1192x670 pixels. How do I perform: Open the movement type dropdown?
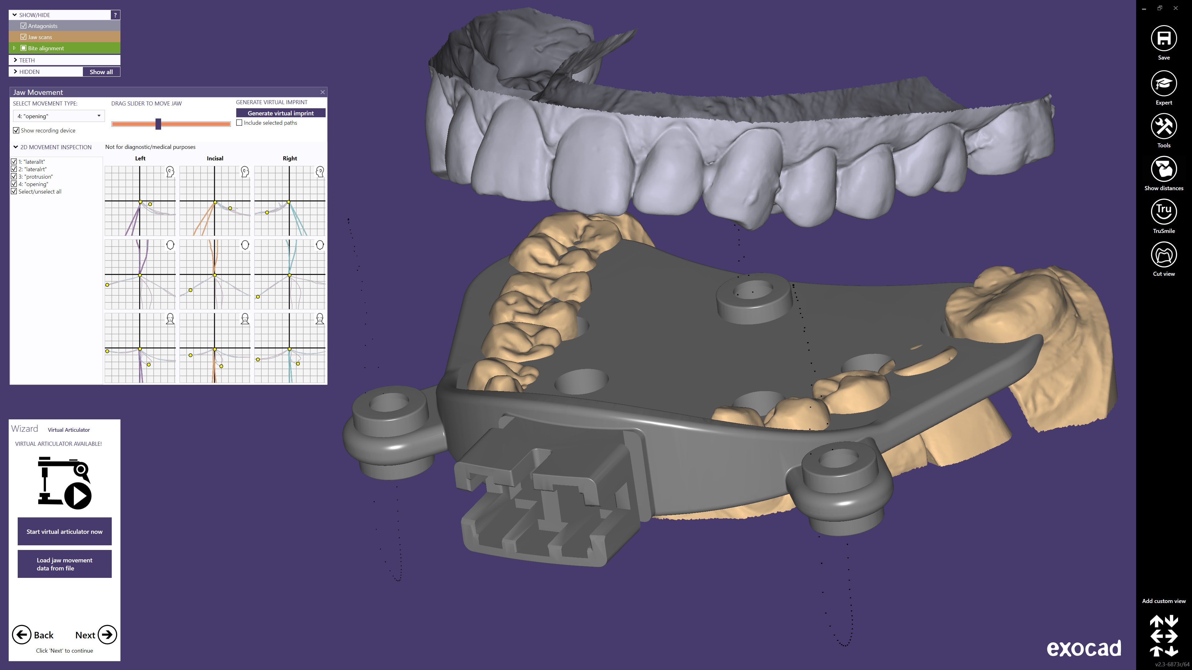click(x=58, y=116)
